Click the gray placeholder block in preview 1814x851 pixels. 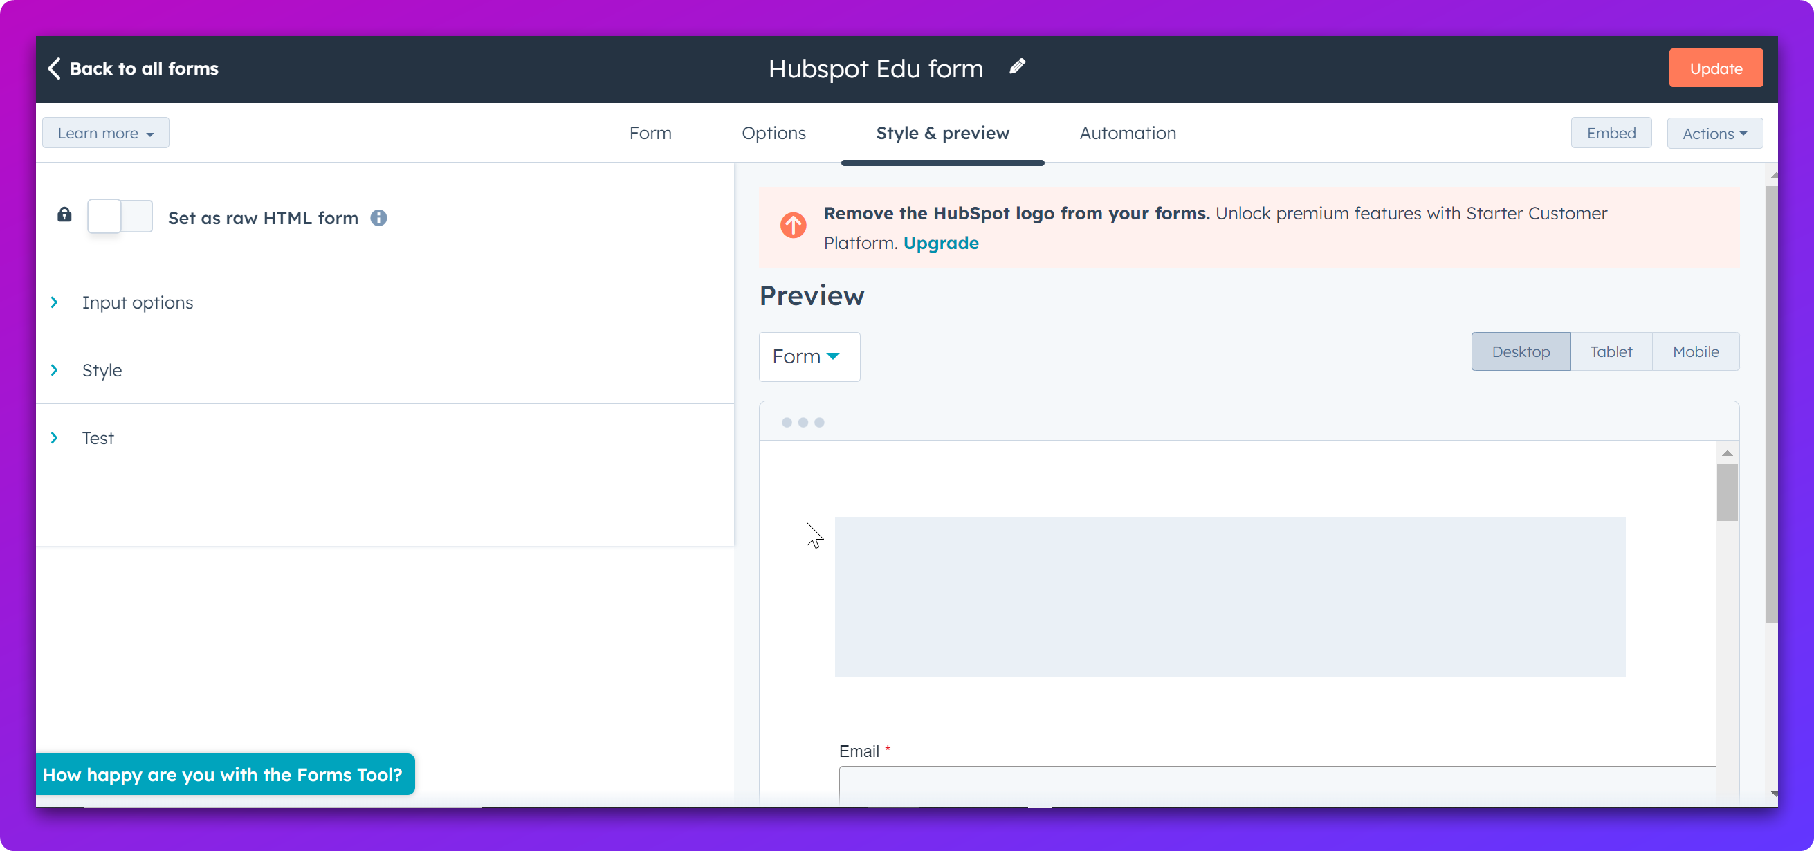point(1229,596)
